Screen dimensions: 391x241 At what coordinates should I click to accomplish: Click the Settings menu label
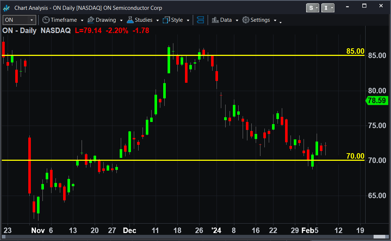coord(260,20)
